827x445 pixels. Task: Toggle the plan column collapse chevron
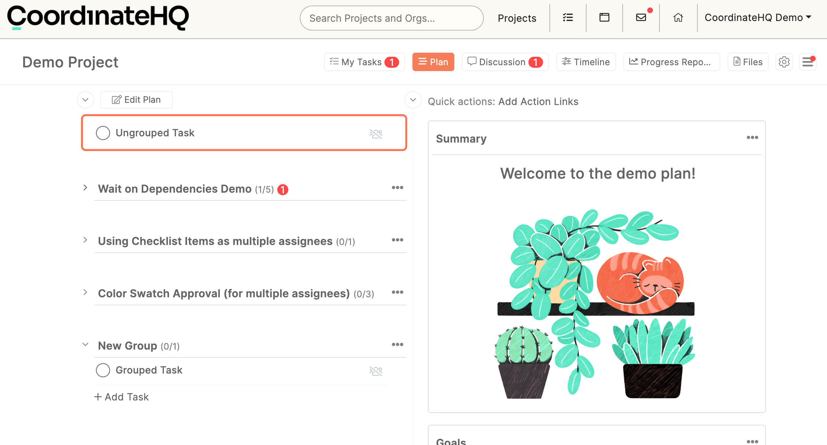(x=85, y=100)
